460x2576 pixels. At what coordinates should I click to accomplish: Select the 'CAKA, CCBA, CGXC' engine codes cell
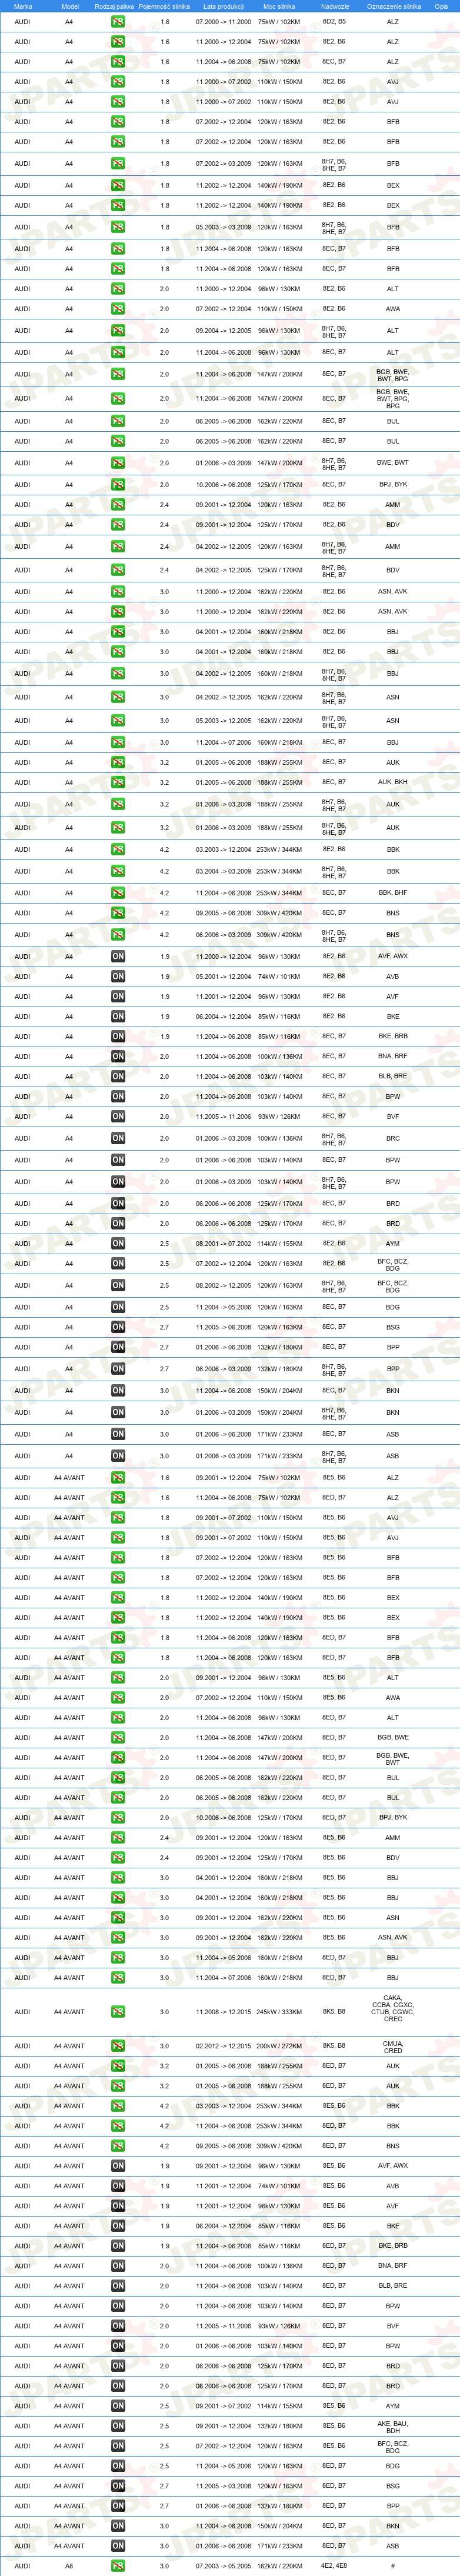393,2012
